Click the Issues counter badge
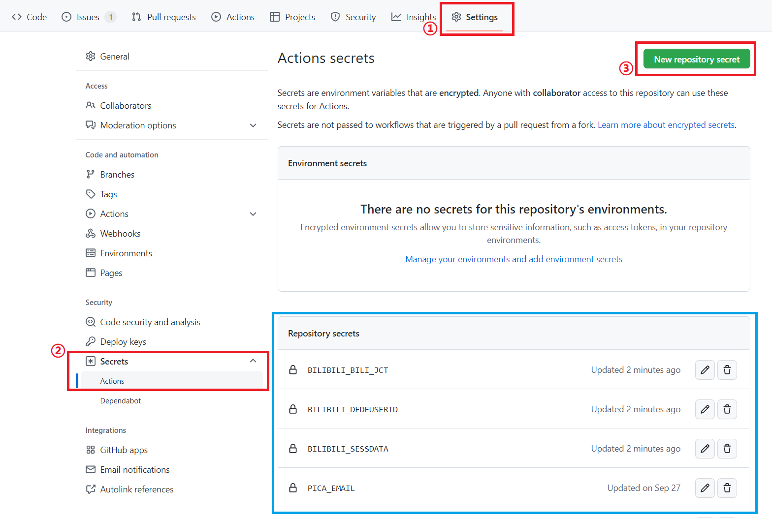772x518 pixels. point(111,17)
